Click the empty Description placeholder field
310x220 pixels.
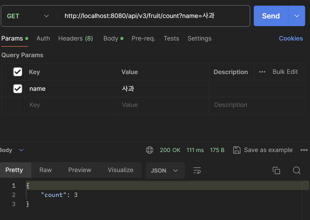(257, 105)
